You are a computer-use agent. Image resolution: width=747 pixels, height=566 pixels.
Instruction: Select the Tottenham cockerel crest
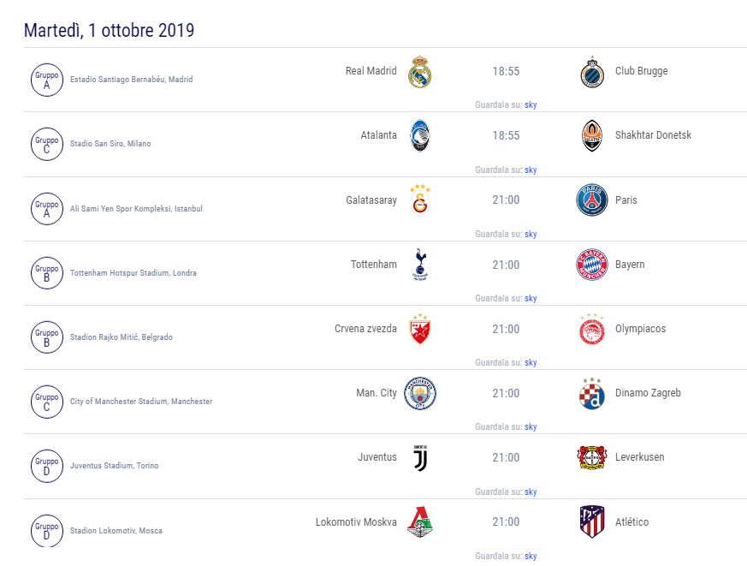(420, 265)
